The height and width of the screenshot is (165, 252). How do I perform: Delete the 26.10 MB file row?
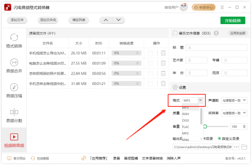click(163, 53)
